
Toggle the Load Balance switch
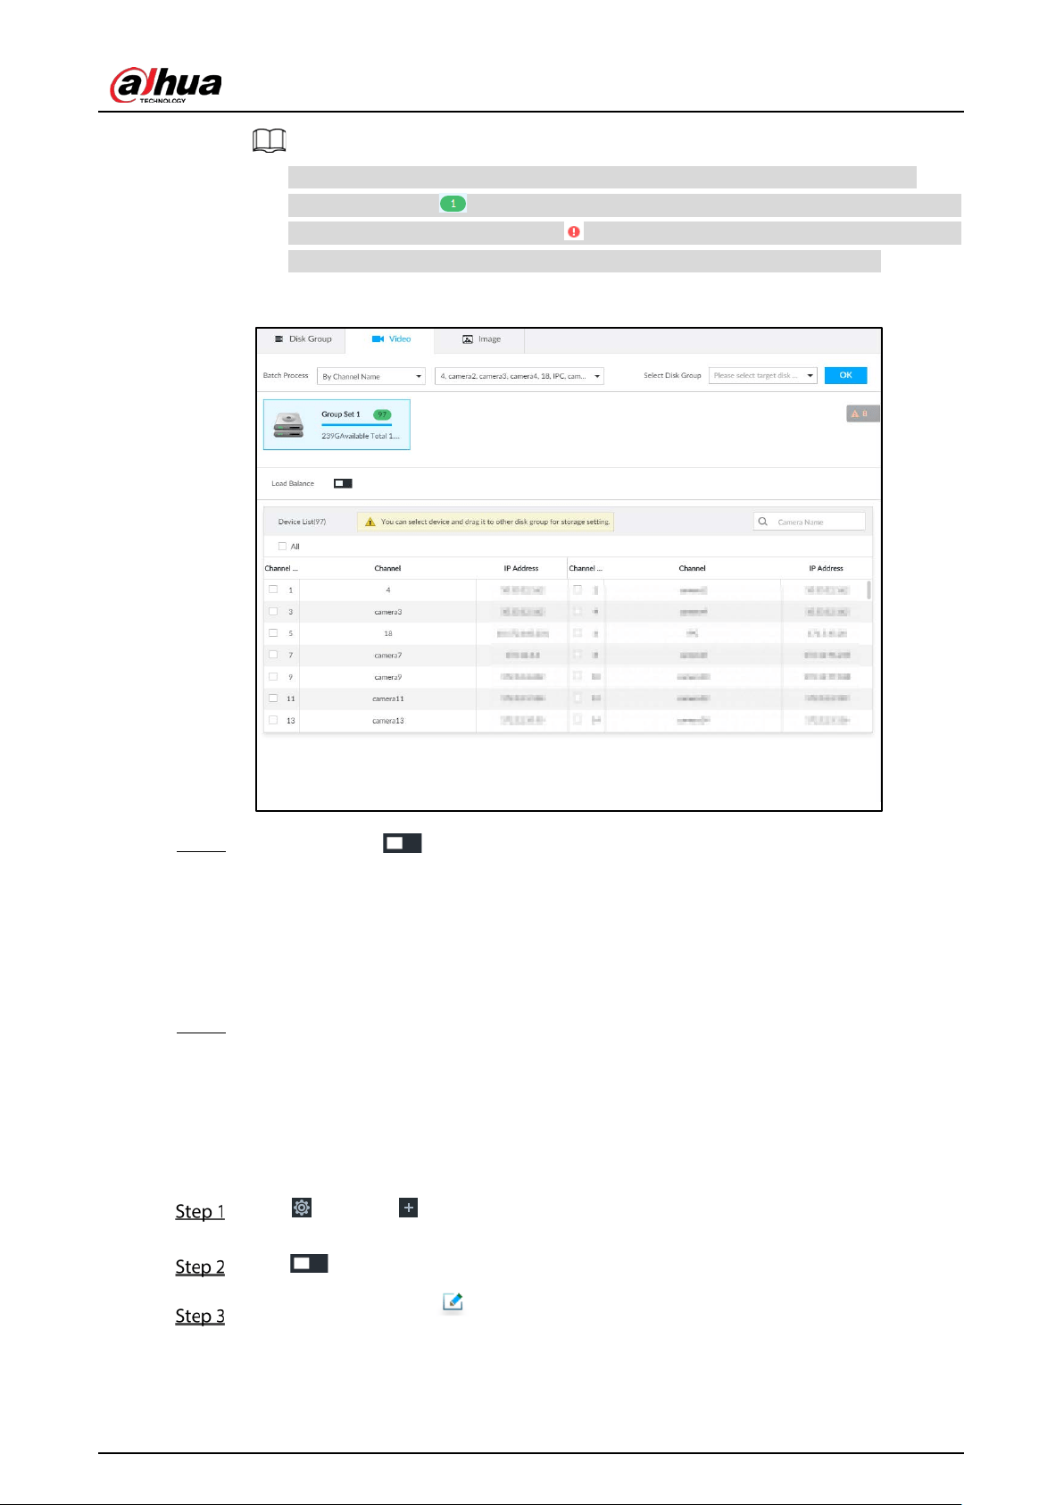(343, 483)
